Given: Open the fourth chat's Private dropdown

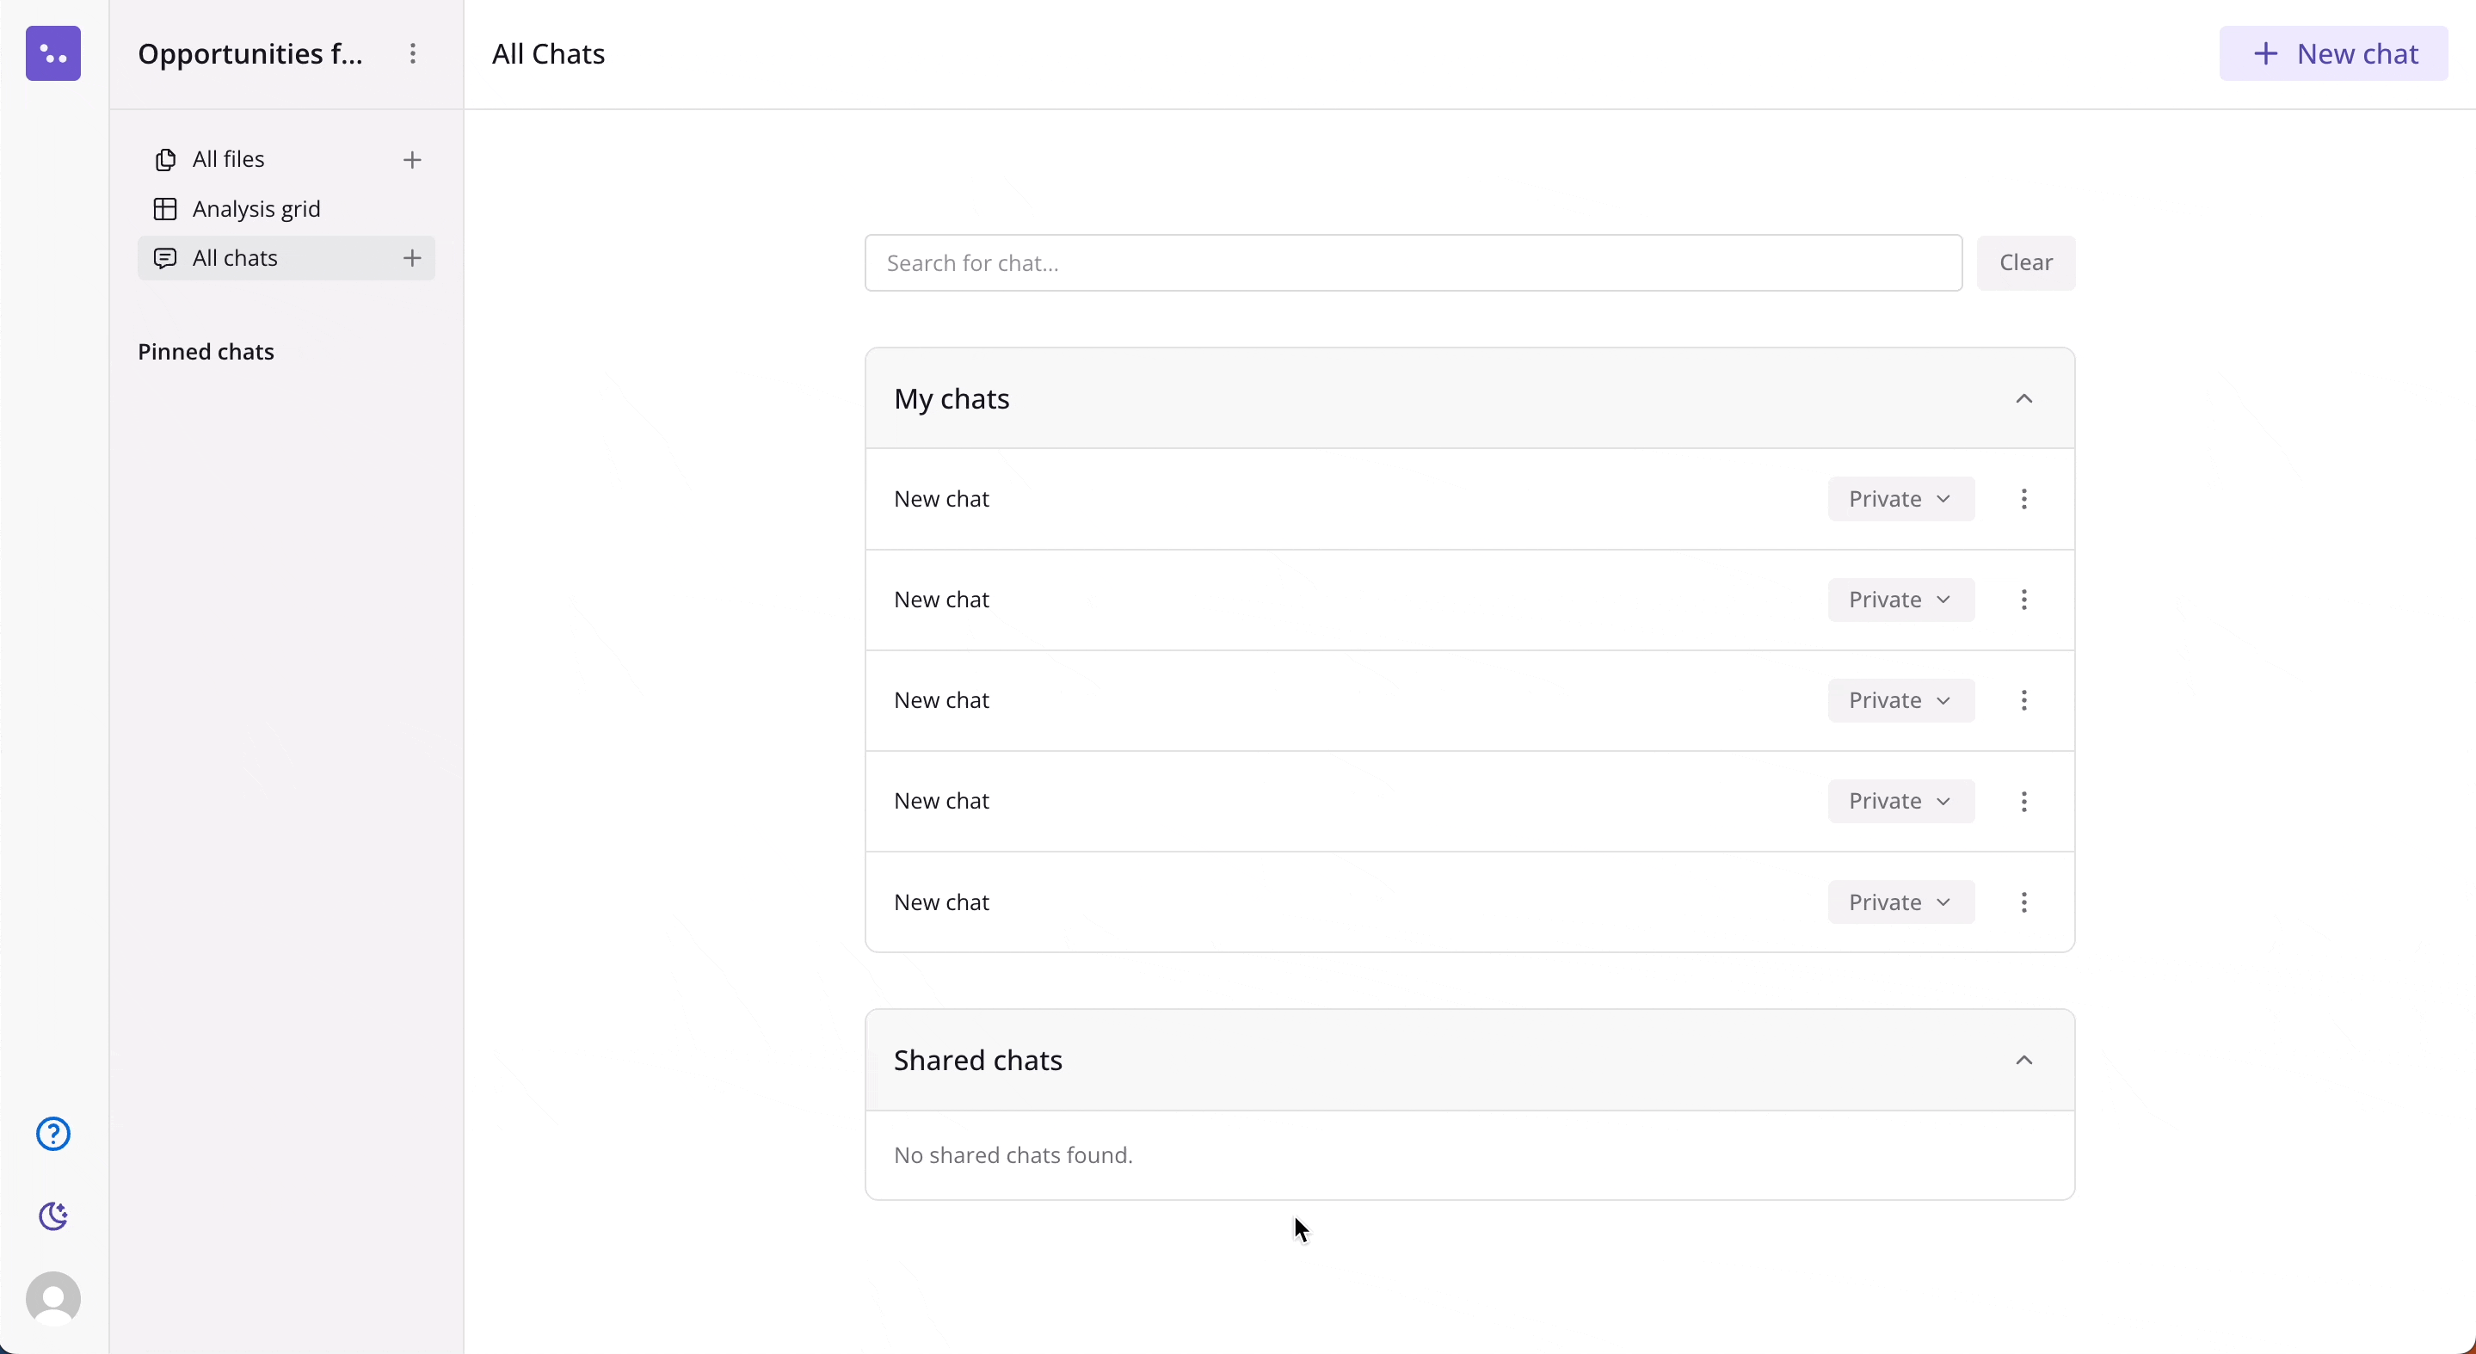Looking at the screenshot, I should (1900, 802).
